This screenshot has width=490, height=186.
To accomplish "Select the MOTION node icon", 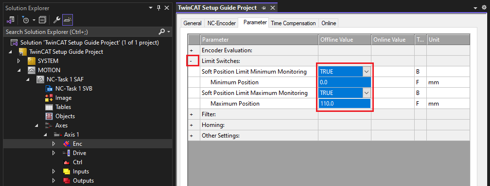I will [x=32, y=70].
